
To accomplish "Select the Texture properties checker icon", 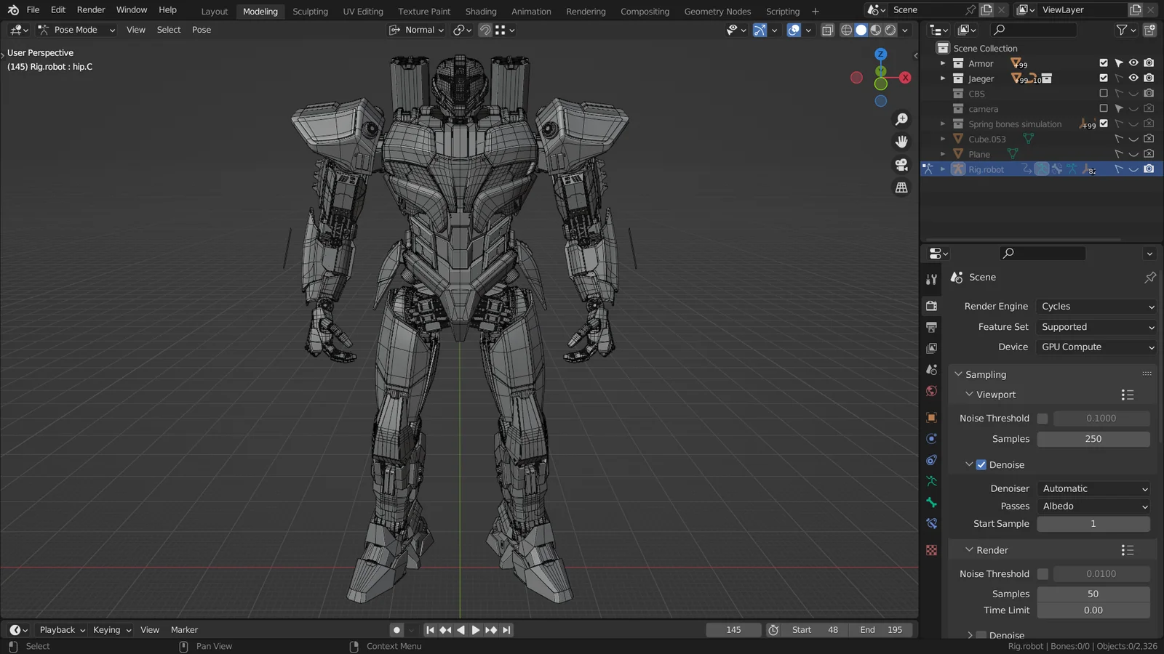I will 931,550.
